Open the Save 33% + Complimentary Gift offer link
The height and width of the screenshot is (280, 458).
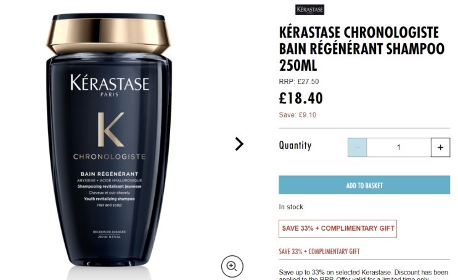[319, 252]
